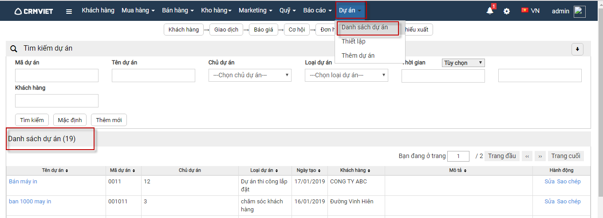The height and width of the screenshot is (218, 603).
Task: Choose Thêm dự án menu entry
Action: (358, 55)
